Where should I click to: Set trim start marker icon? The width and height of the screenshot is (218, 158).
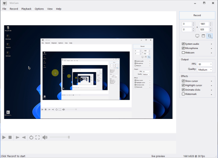(17, 137)
